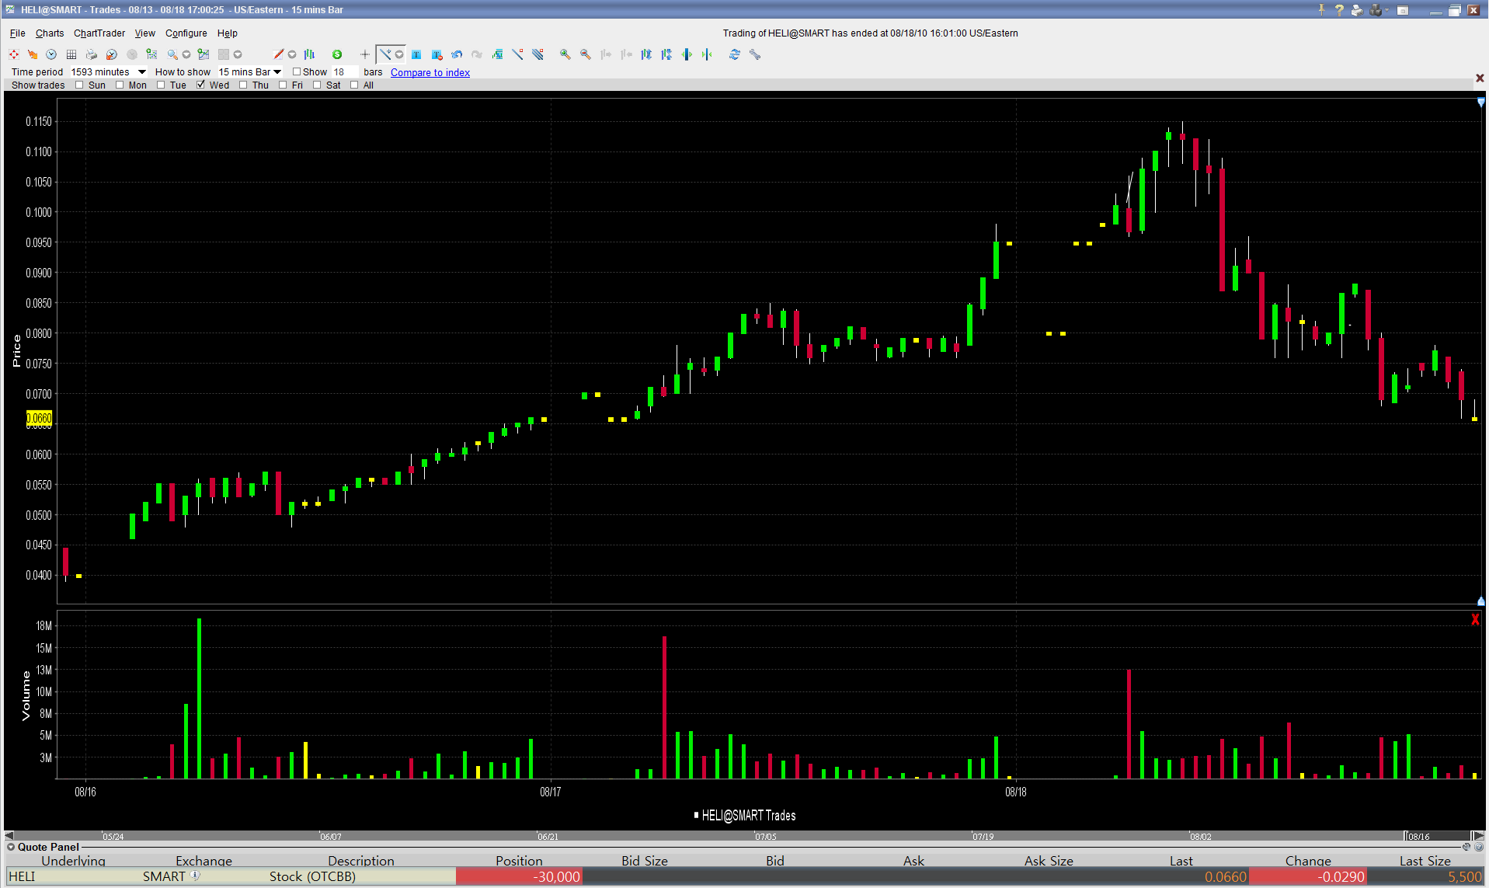1489x888 pixels.
Task: Click the bars count input field
Action: click(x=345, y=72)
